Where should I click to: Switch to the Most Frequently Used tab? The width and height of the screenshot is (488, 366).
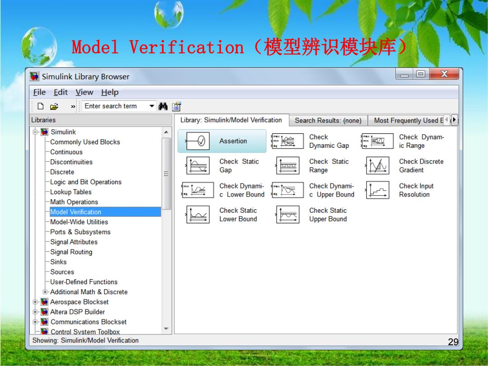click(405, 121)
